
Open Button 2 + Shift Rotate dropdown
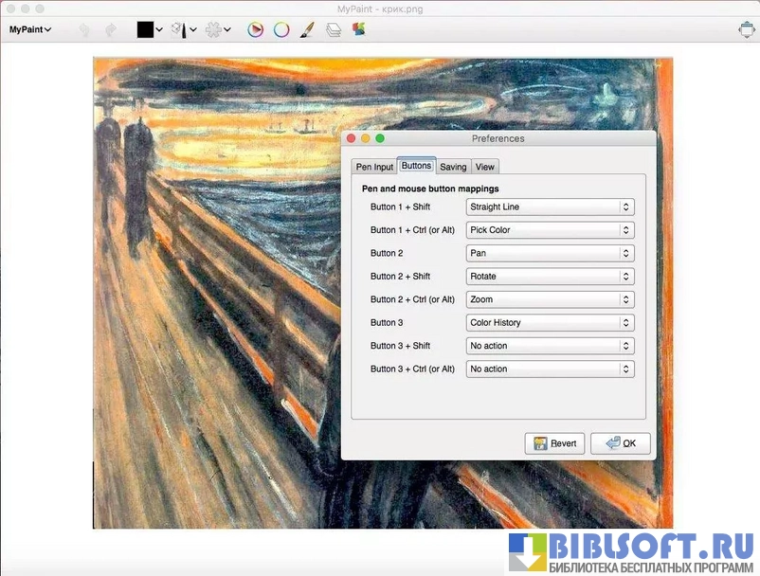[550, 276]
